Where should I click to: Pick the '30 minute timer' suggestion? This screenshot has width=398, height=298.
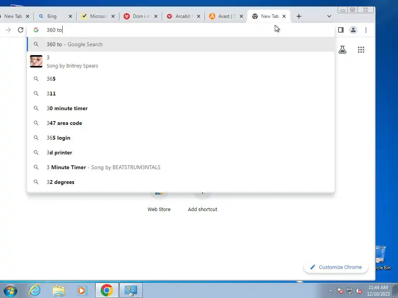pyautogui.click(x=181, y=108)
